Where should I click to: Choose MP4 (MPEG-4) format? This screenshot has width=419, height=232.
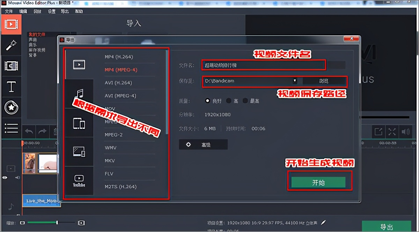pos(121,70)
